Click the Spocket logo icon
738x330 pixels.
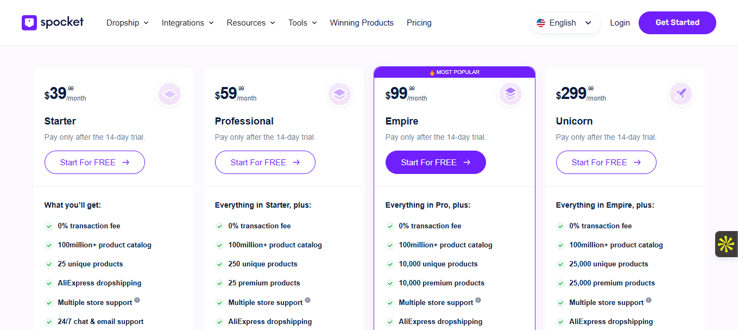click(29, 22)
